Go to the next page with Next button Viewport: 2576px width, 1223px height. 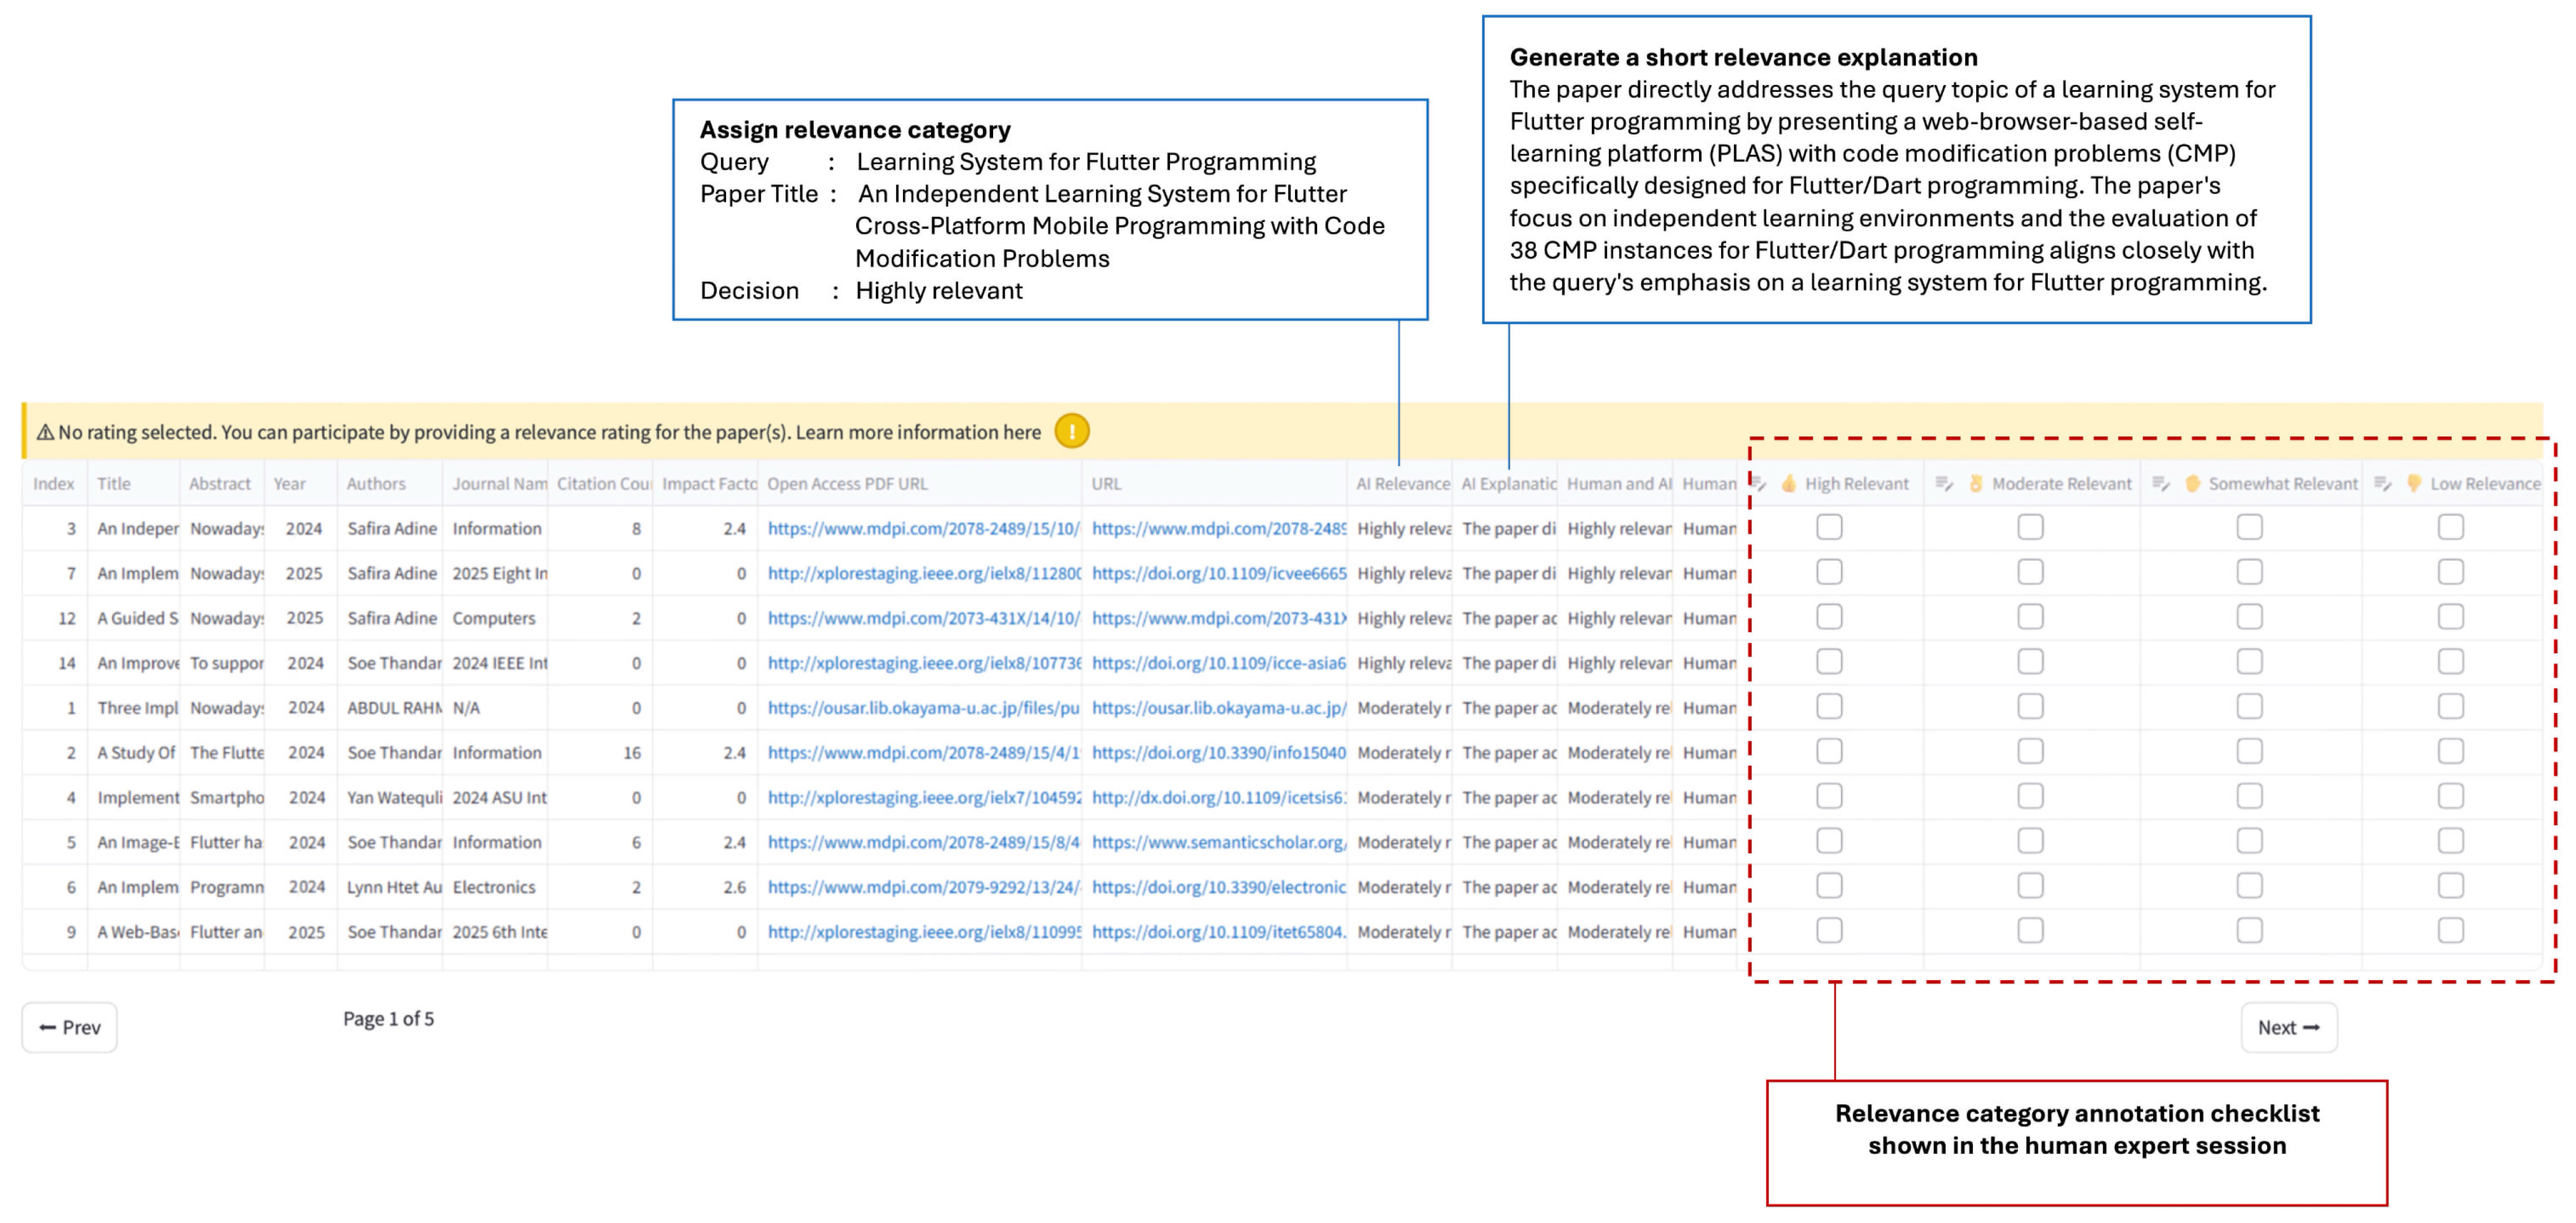(2288, 1027)
